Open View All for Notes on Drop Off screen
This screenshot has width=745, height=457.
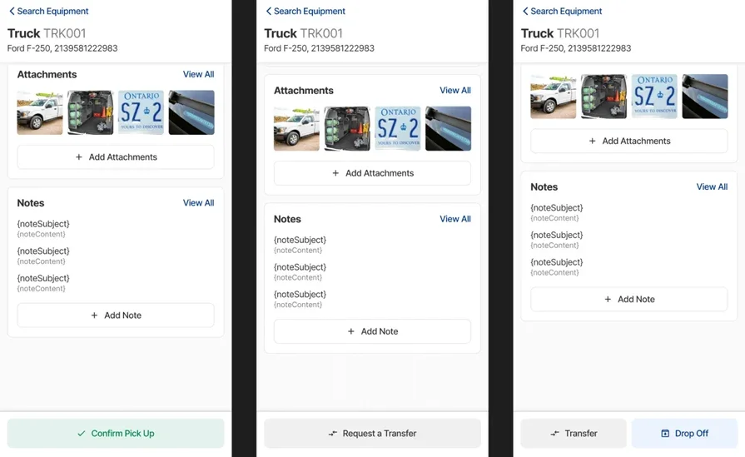712,187
